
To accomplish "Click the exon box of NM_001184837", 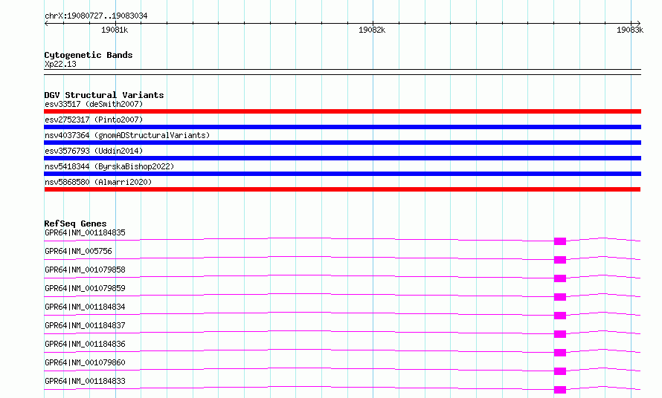I will tap(560, 334).
